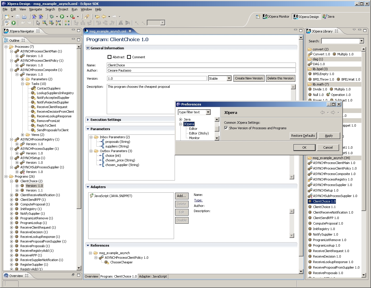Click the Create New Version button
Image resolution: width=371 pixels, height=288 pixels.
pyautogui.click(x=249, y=78)
